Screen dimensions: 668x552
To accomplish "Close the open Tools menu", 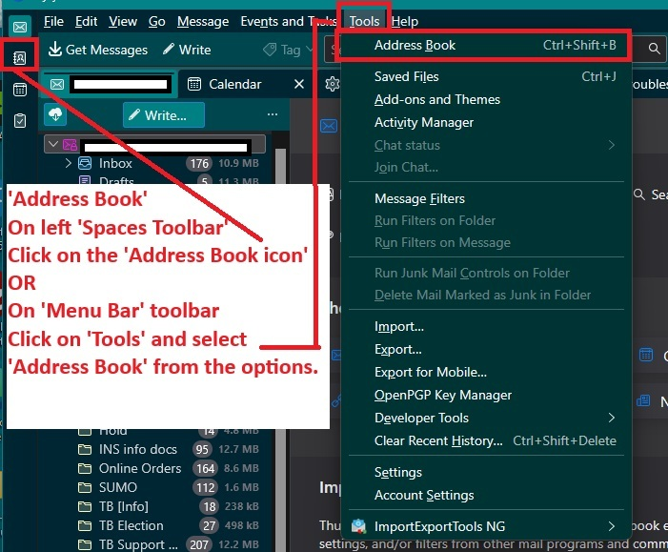I will click(364, 21).
